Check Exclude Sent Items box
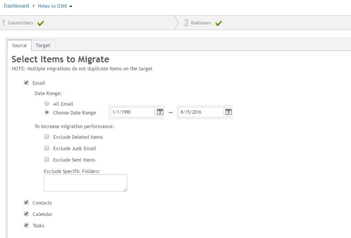351x238 pixels. tap(47, 159)
